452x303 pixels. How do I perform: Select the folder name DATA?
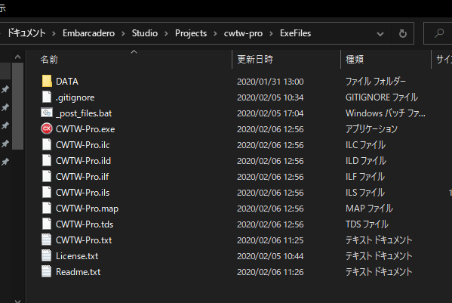click(x=67, y=82)
